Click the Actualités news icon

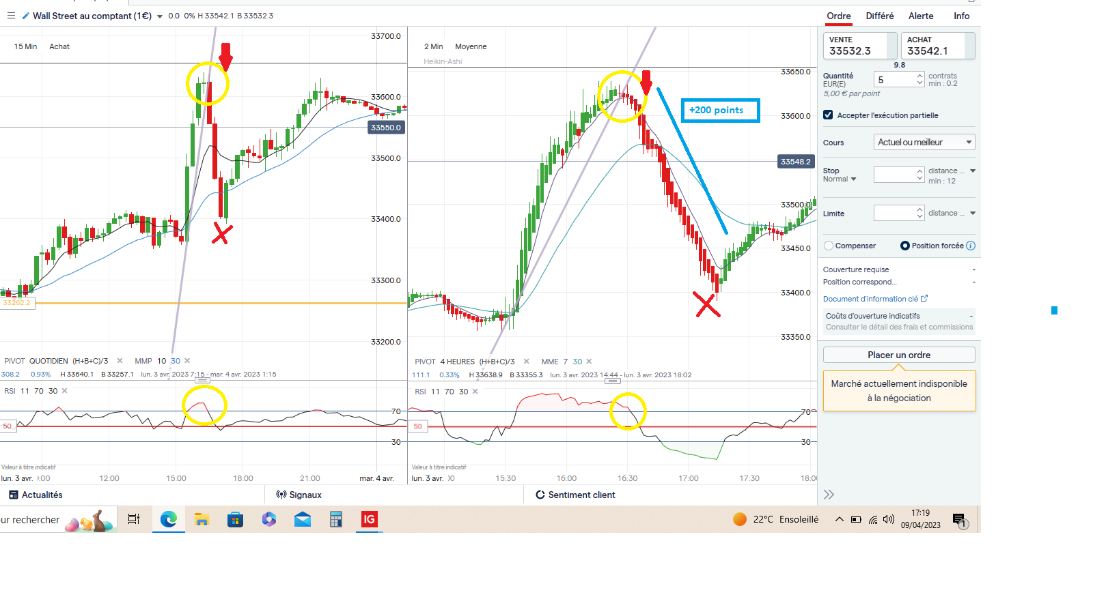tap(14, 495)
